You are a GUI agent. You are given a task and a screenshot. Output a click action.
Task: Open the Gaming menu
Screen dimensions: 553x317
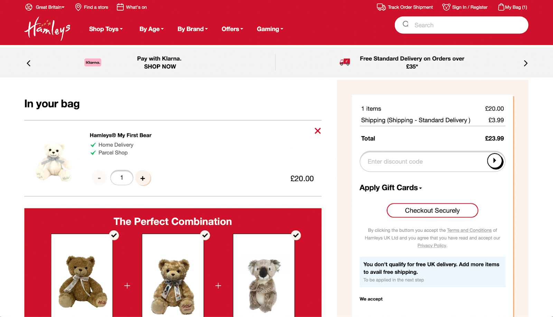pos(270,29)
